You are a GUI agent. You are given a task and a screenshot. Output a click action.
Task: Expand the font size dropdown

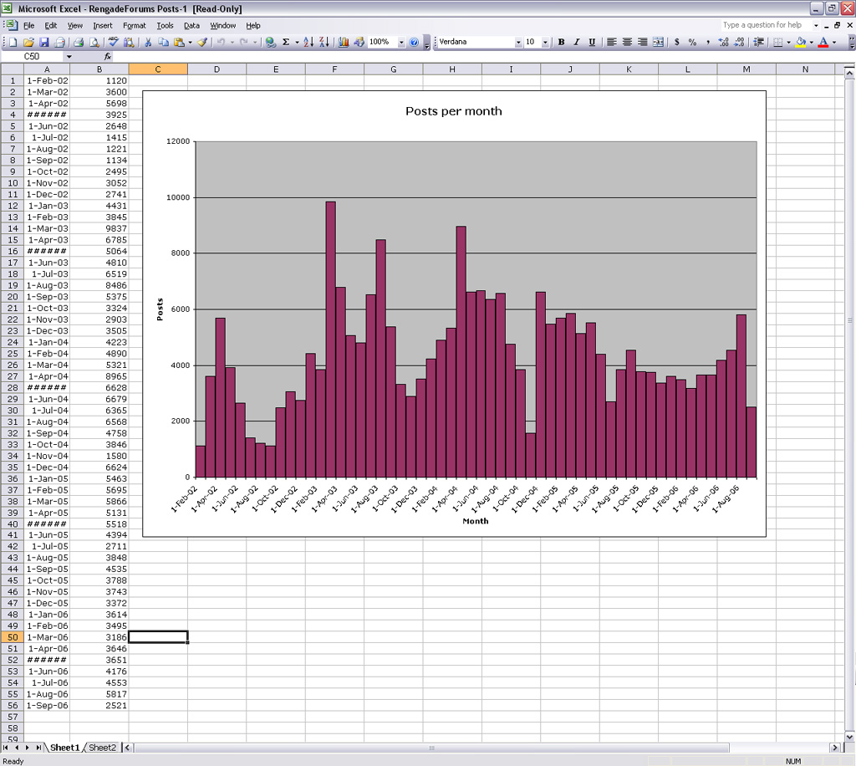coord(546,42)
